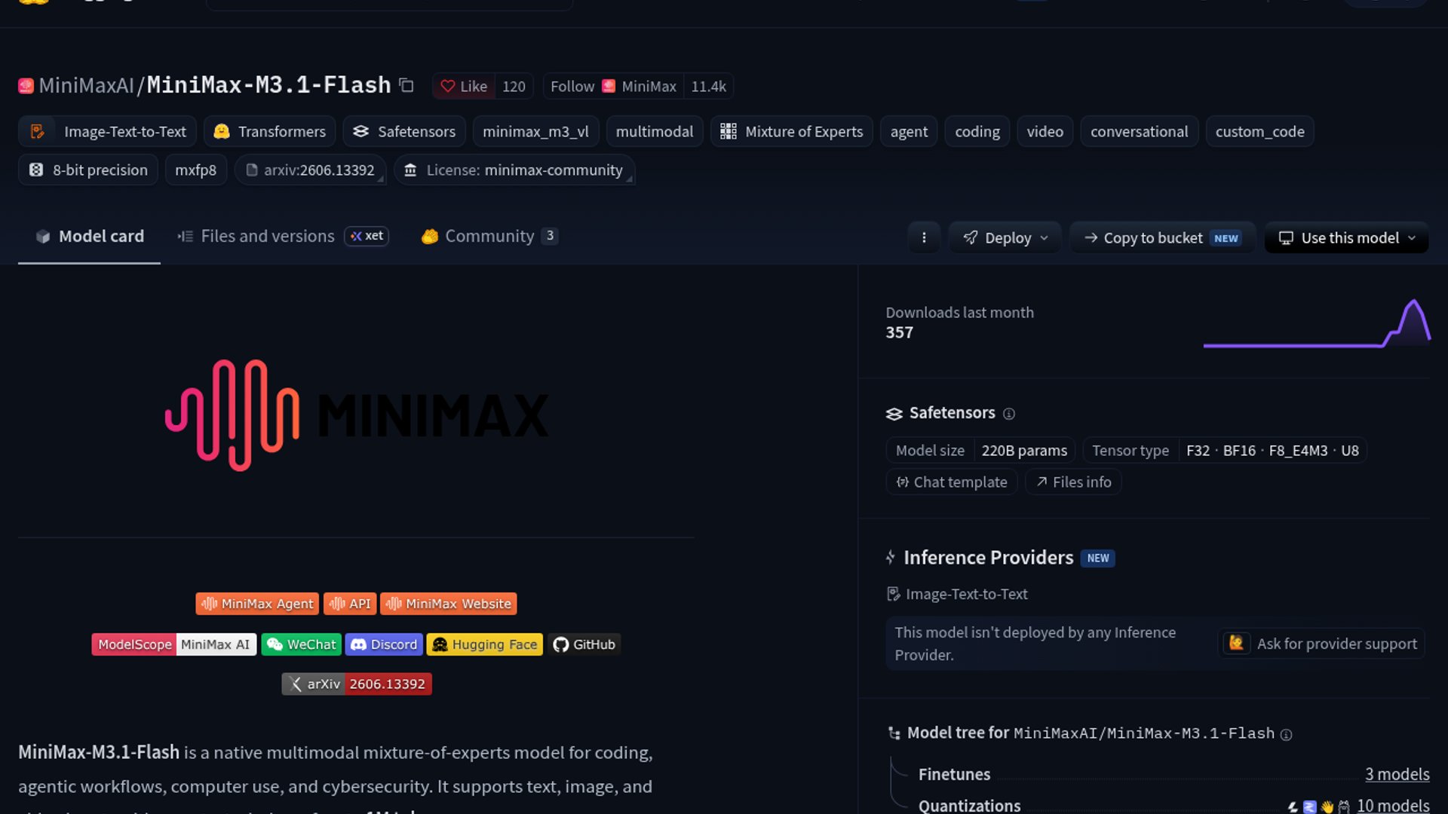Select the 8-bit precision tag
1448x814 pixels.
[x=87, y=170]
